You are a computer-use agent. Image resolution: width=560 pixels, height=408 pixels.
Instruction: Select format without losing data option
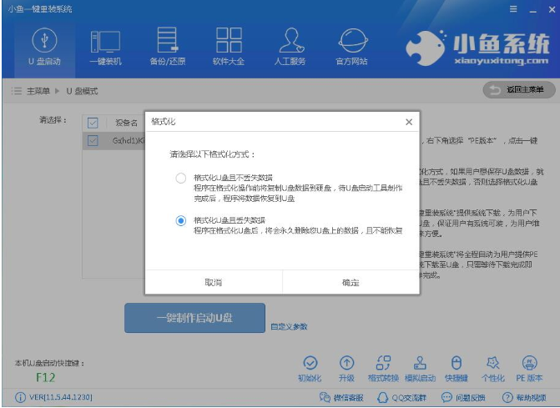181,178
